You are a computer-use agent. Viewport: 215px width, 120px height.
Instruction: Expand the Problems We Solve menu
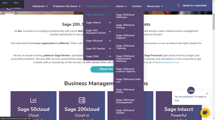67,6
